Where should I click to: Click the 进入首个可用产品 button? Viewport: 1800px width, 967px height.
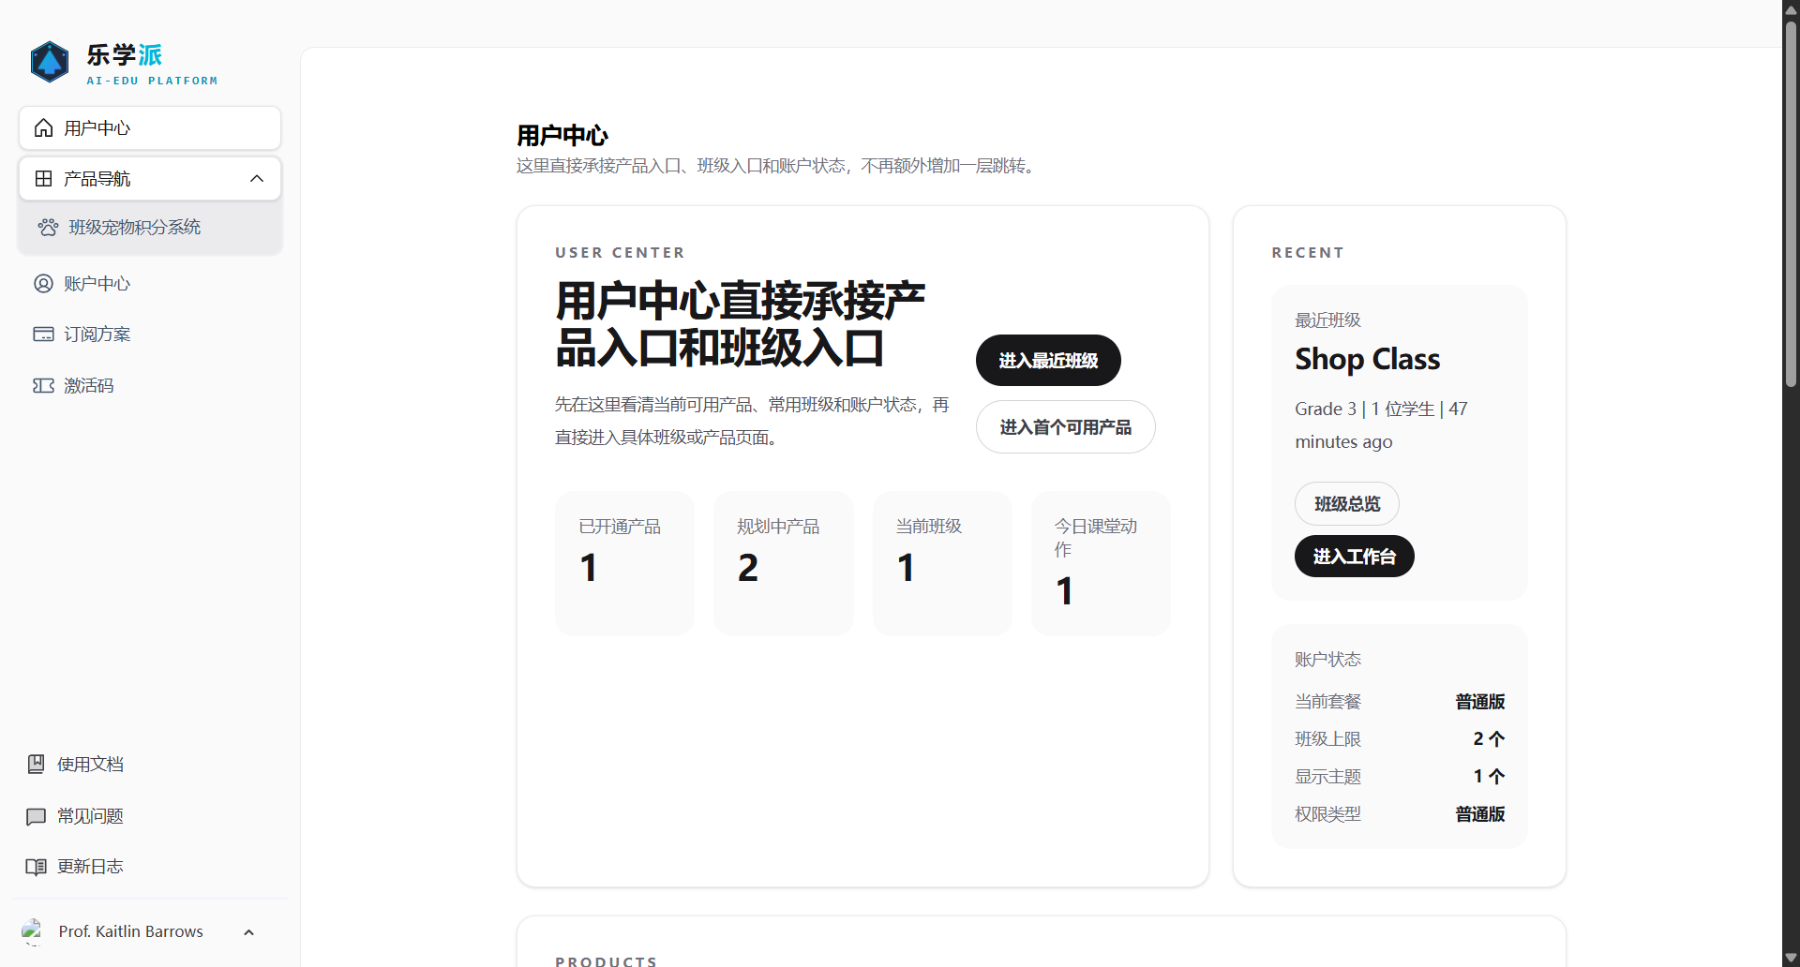(1065, 426)
